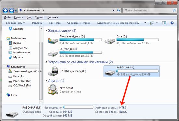179x121 pixels.
Task: Click the magnifier icon in search box
Action: (x=174, y=10)
